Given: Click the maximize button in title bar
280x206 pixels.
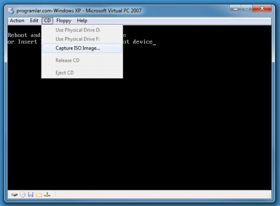Looking at the screenshot, I should click(247, 9).
